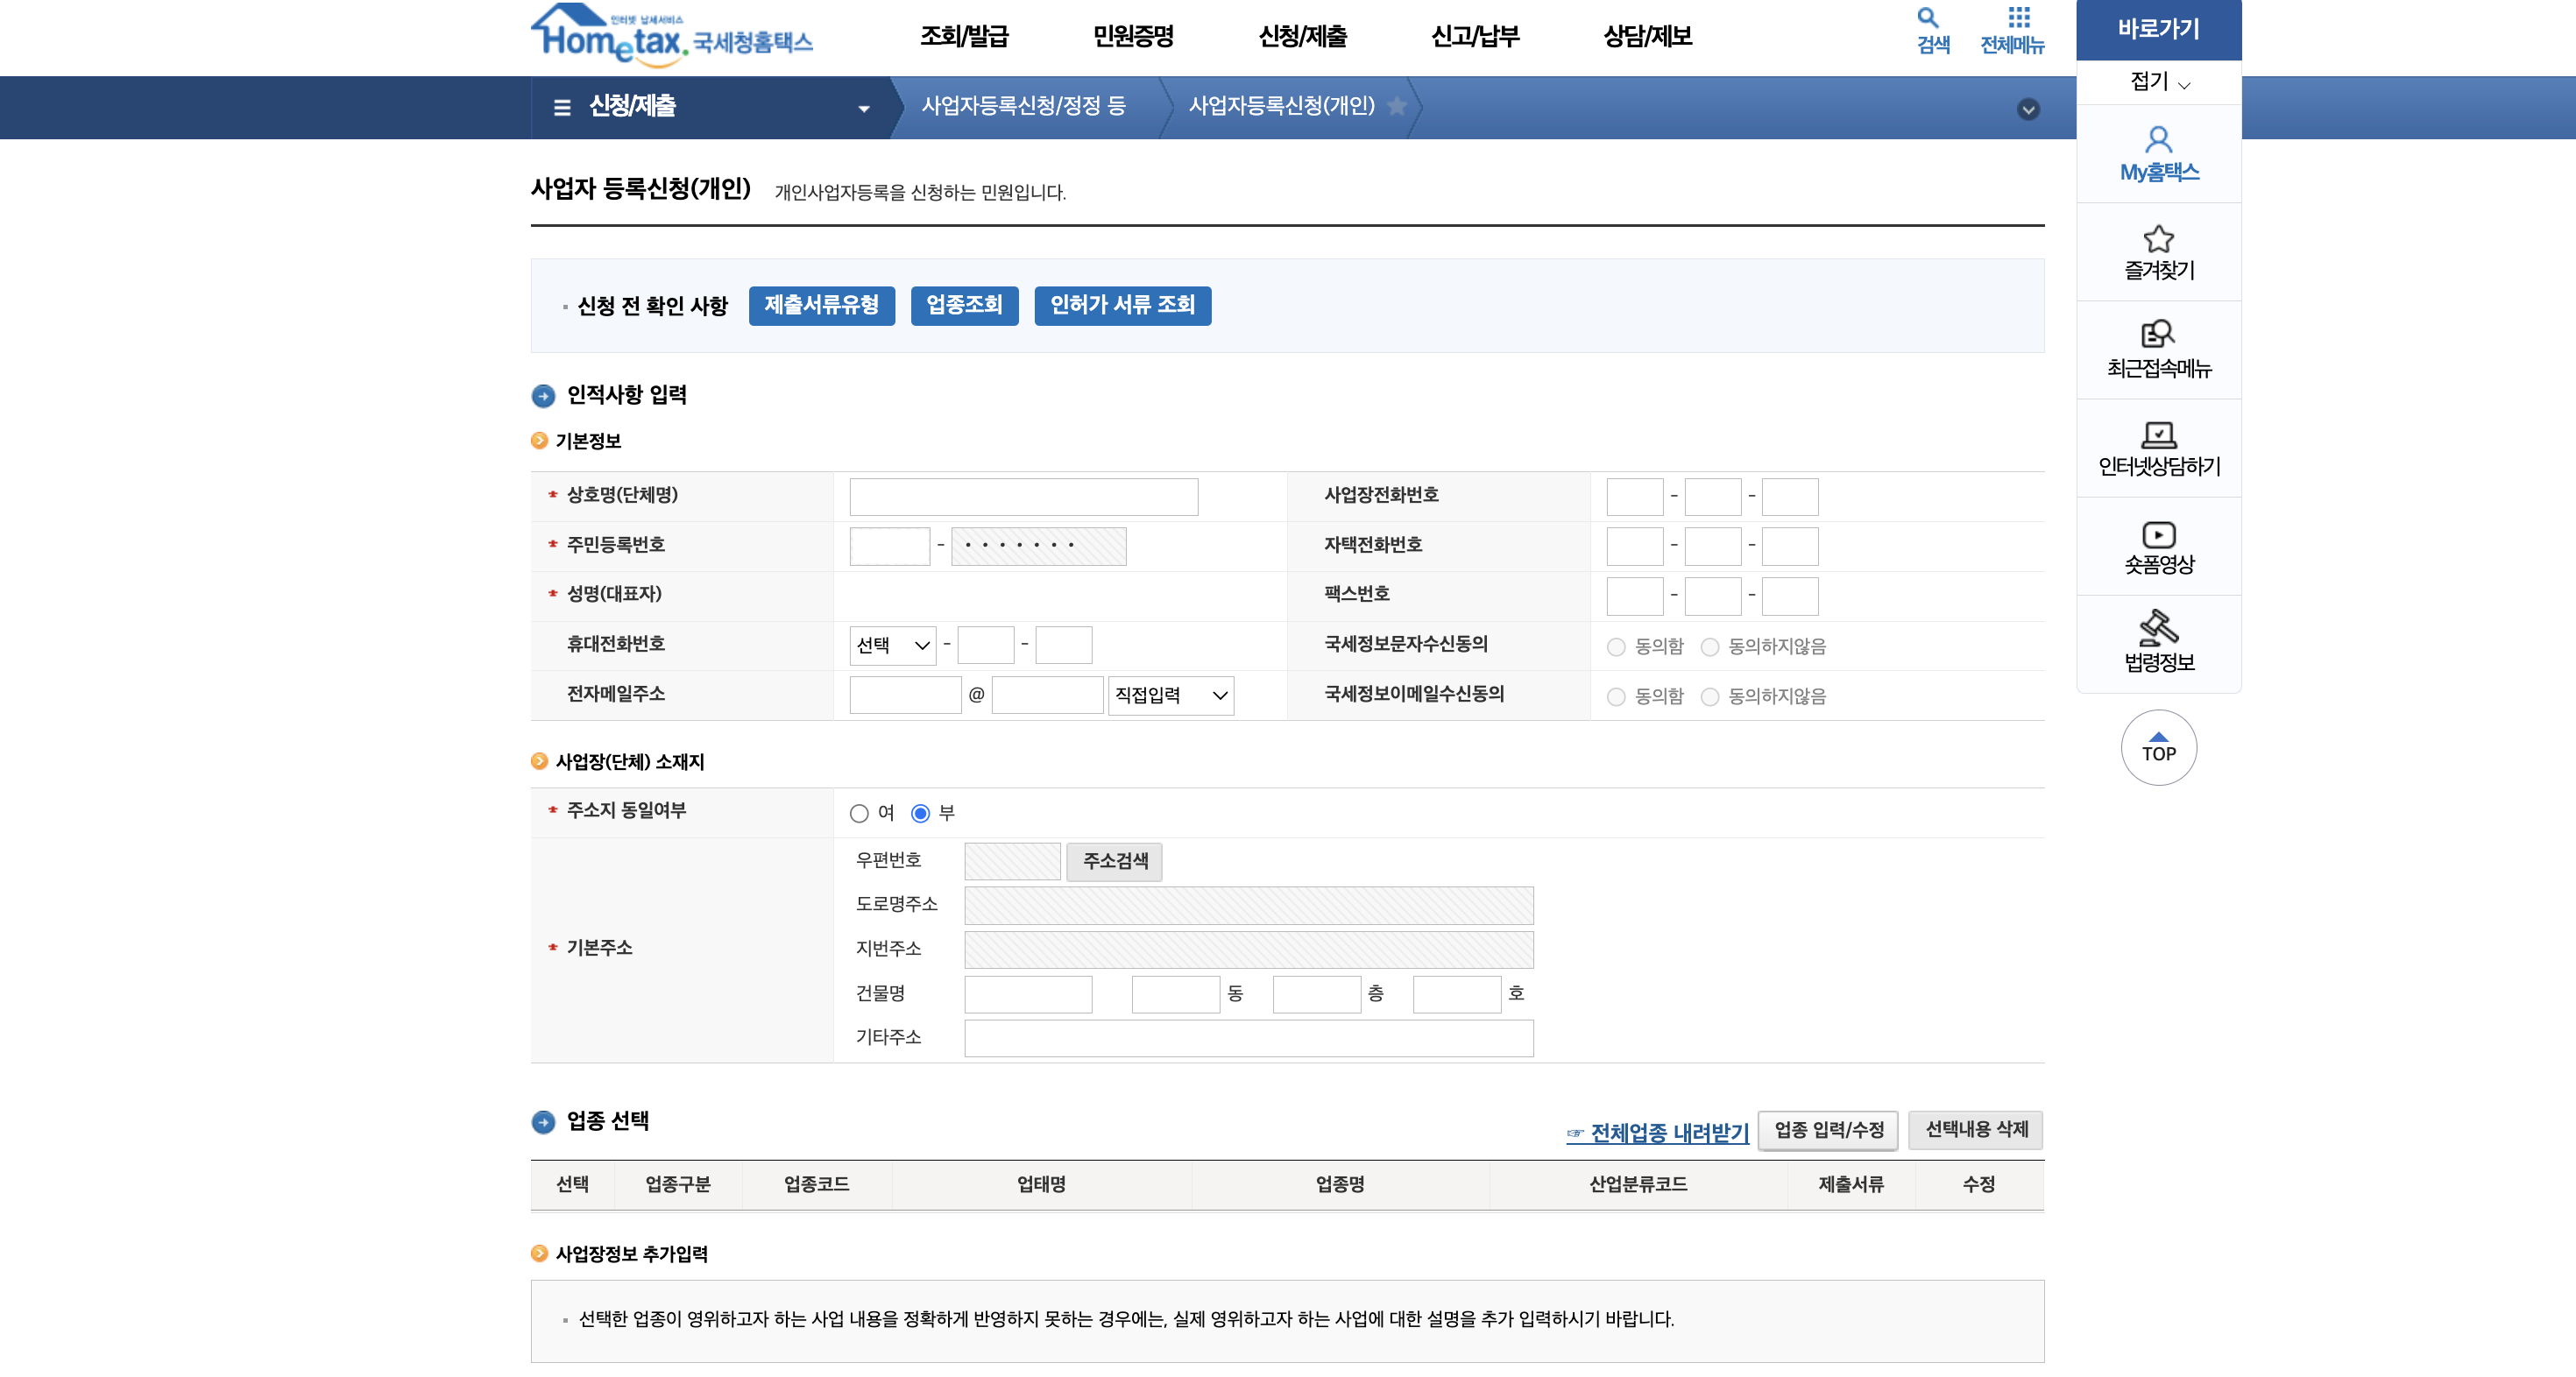Select 동의함 for 국세정보문자수신동의
The width and height of the screenshot is (2576, 1377).
coord(1616,647)
